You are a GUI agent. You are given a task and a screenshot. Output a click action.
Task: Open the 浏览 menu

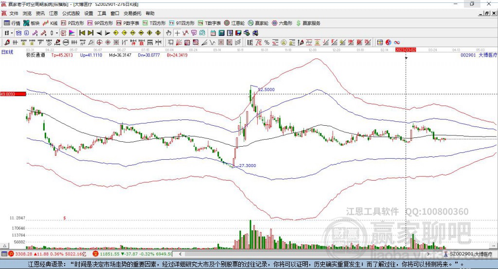27,13
